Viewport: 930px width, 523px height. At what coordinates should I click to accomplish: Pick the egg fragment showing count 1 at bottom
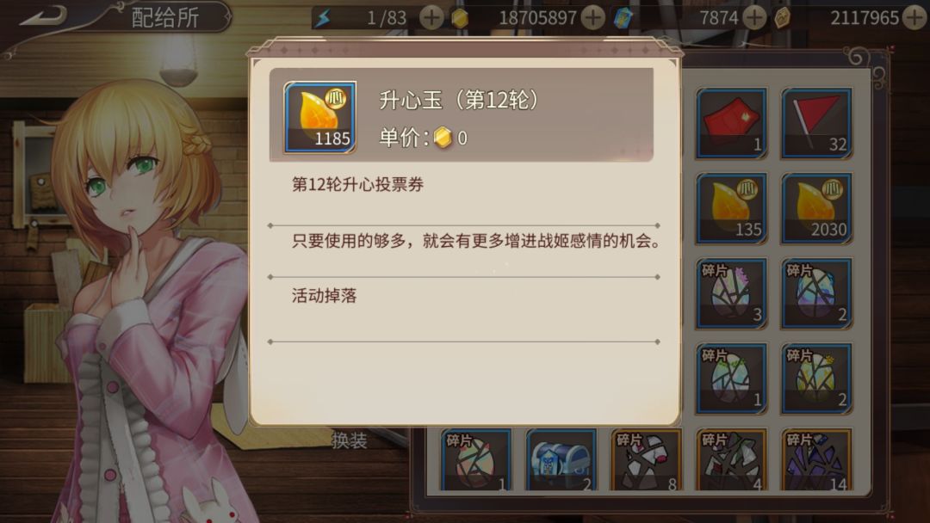click(x=475, y=460)
